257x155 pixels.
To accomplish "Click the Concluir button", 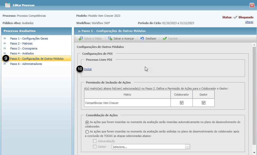I will (x=170, y=38).
